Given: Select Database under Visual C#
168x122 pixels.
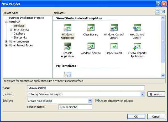Looking at the screenshot, I should [19, 34].
